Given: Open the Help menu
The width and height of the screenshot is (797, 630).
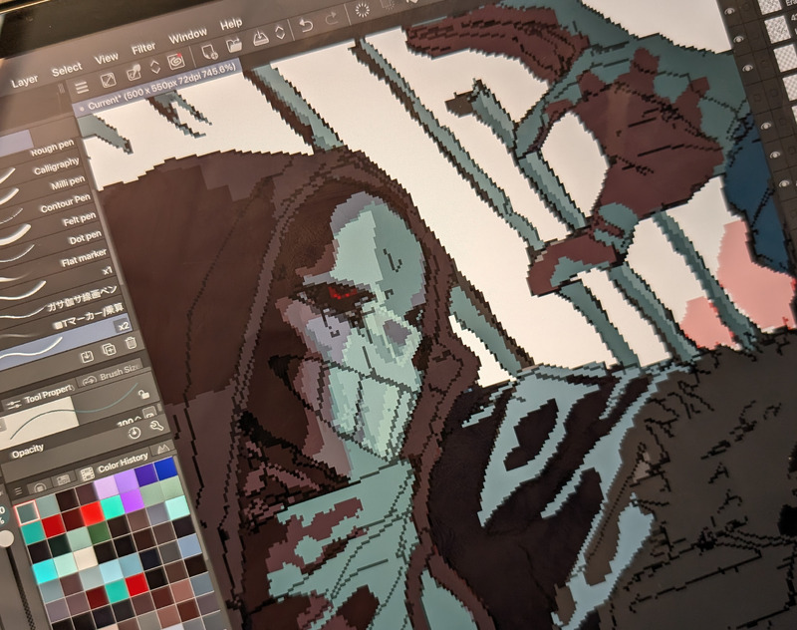Looking at the screenshot, I should [x=231, y=25].
